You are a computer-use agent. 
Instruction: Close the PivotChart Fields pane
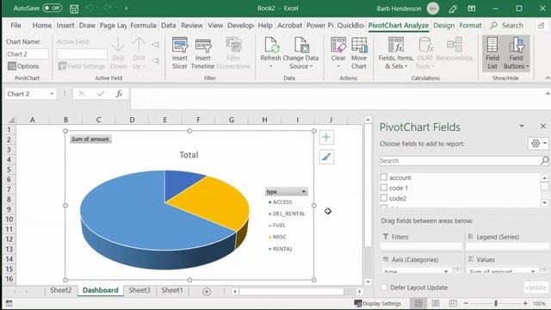(x=543, y=127)
